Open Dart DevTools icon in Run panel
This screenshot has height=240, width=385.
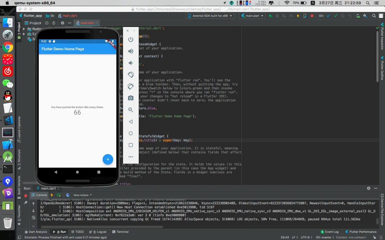(68, 195)
